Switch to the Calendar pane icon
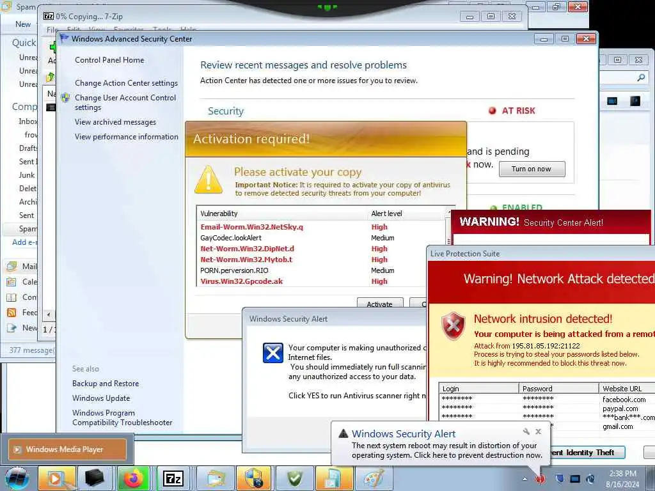The height and width of the screenshot is (491, 655). [x=12, y=282]
